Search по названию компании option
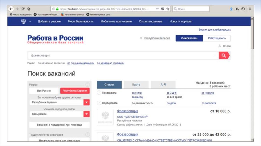Image resolution: width=261 pixels, height=146 pixels. coord(111,63)
